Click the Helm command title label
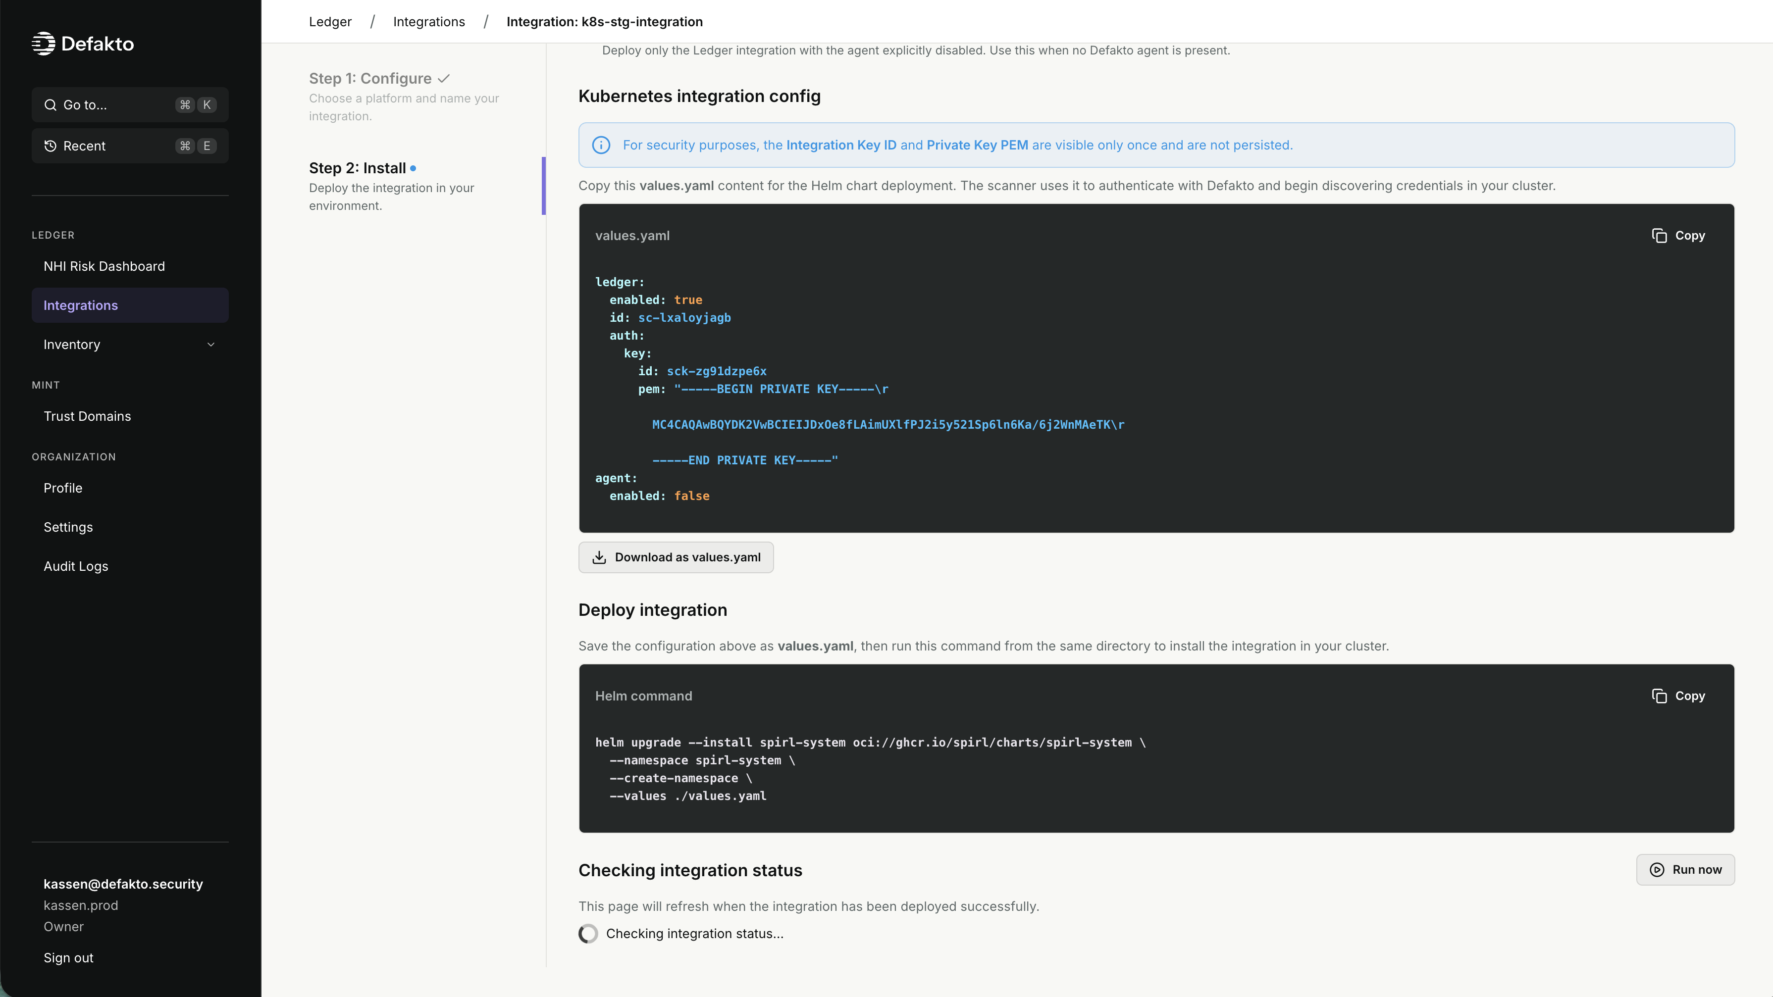This screenshot has width=1773, height=997. coord(643,696)
